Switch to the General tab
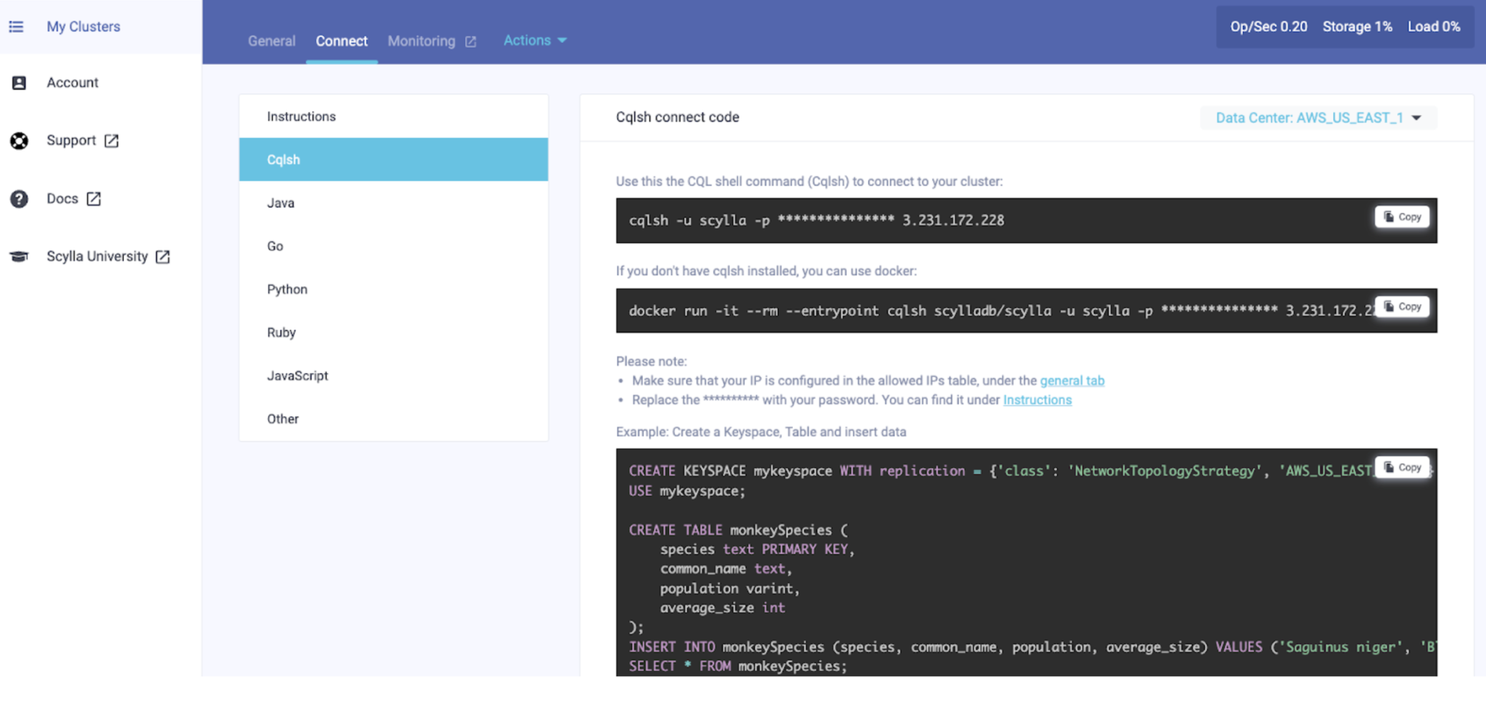 tap(271, 41)
